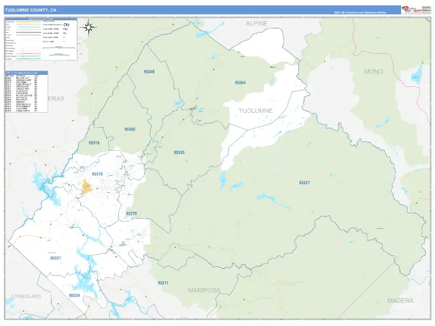The height and width of the screenshot is (326, 435).
Task: Select ZIP code 95327 label
Action: (56, 258)
